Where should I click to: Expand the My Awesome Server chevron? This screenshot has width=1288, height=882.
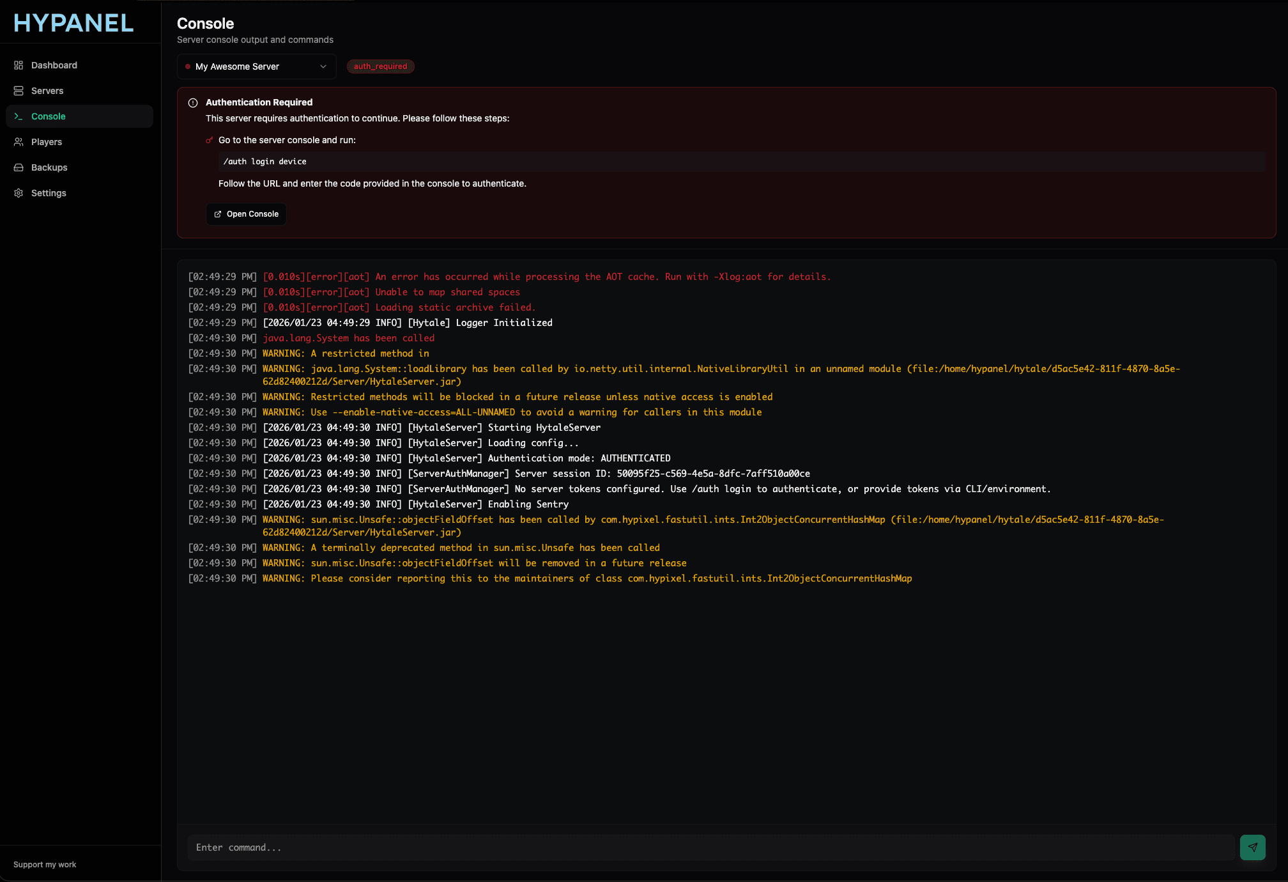(325, 66)
